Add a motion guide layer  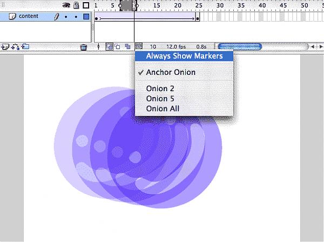click(x=15, y=47)
